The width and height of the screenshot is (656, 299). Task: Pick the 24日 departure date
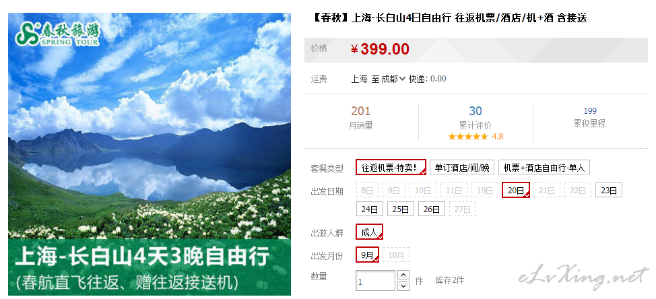pyautogui.click(x=370, y=209)
